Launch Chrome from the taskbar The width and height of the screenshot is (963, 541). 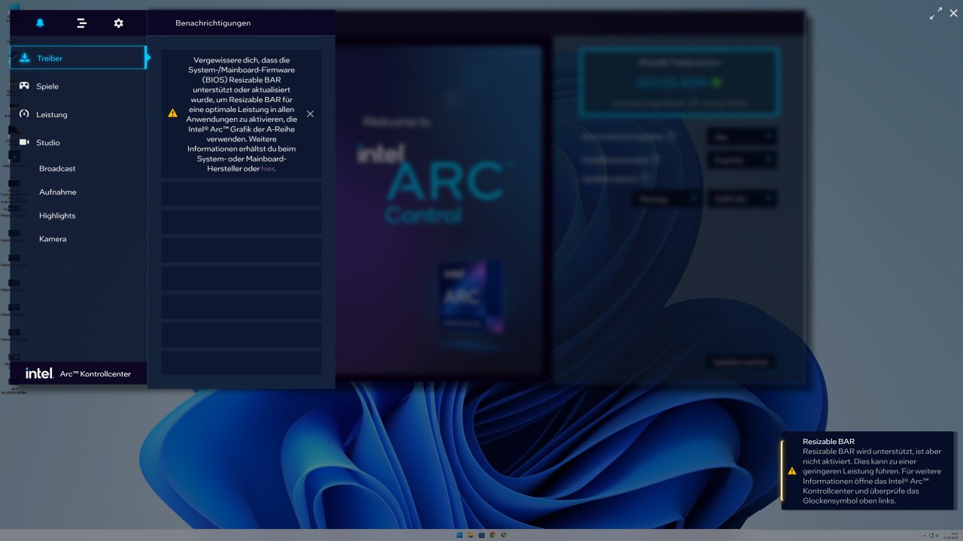tap(492, 535)
